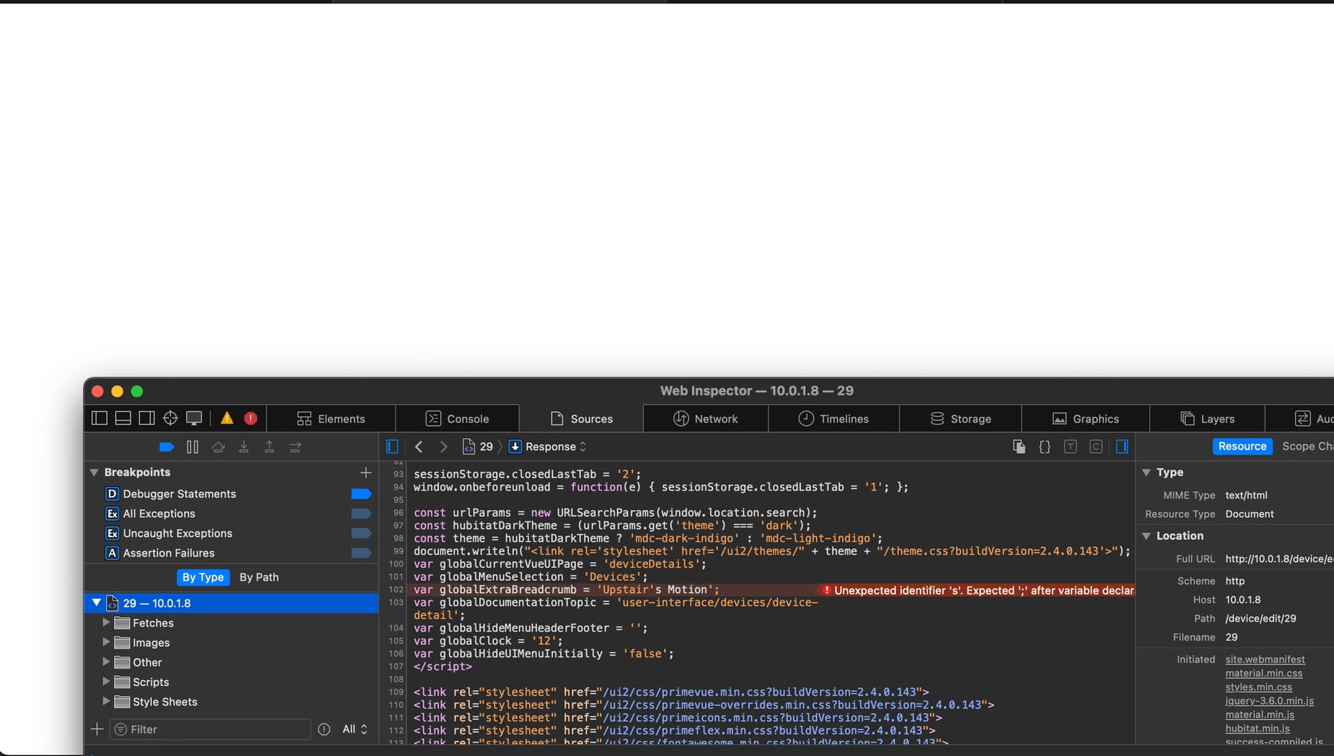
Task: Click debugger Step Into icon
Action: coord(244,447)
